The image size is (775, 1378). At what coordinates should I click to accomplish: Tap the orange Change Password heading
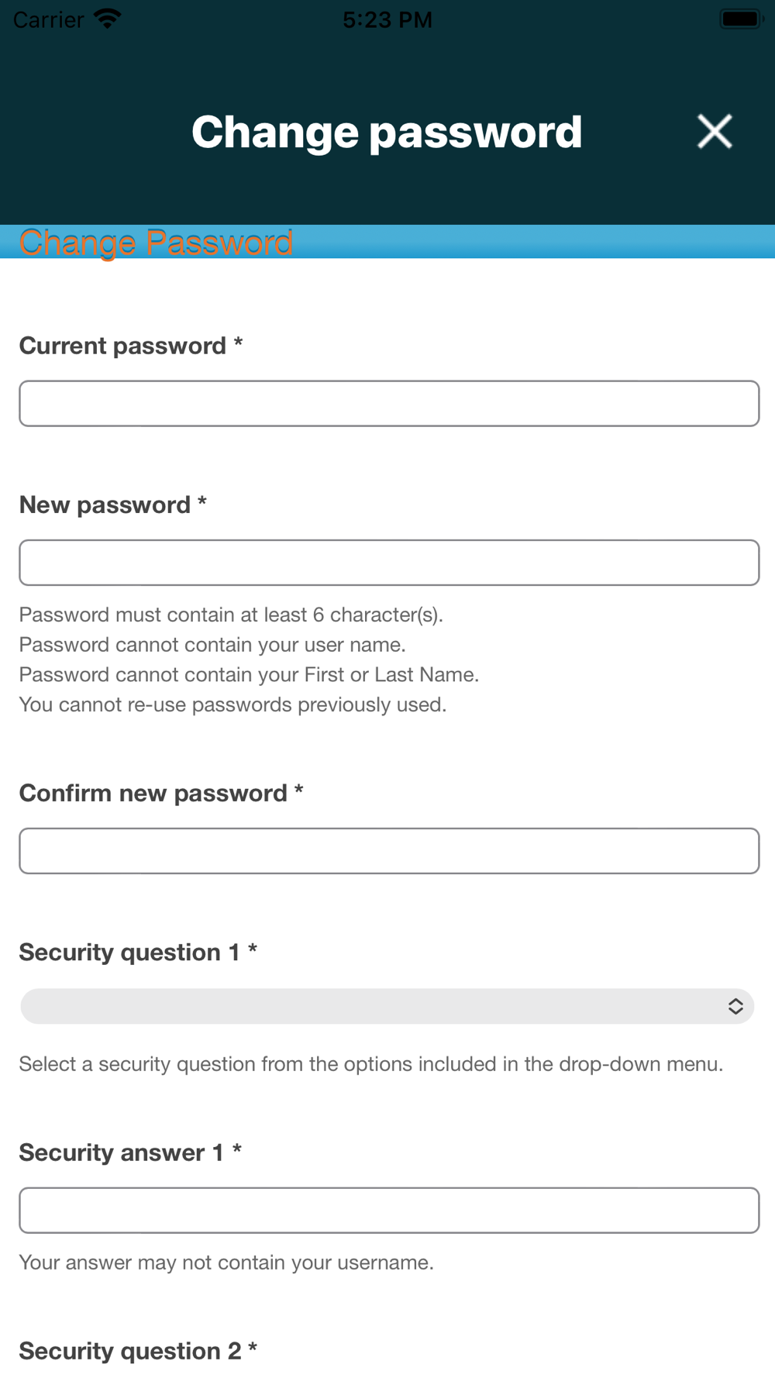tap(156, 243)
